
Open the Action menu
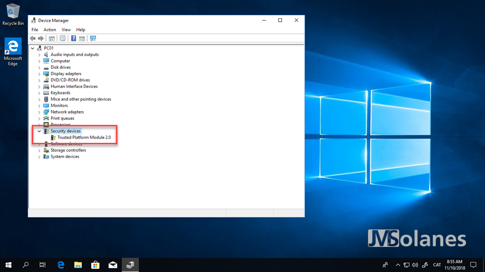tap(49, 30)
